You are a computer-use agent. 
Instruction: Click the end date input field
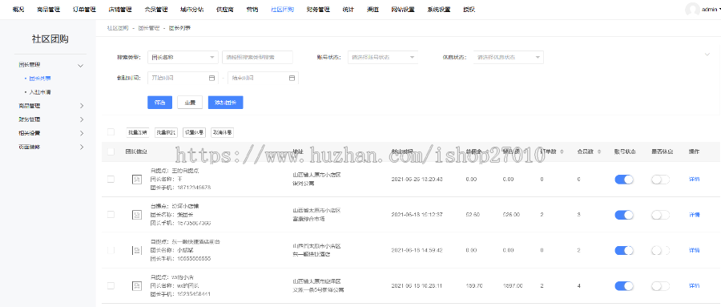pos(263,78)
